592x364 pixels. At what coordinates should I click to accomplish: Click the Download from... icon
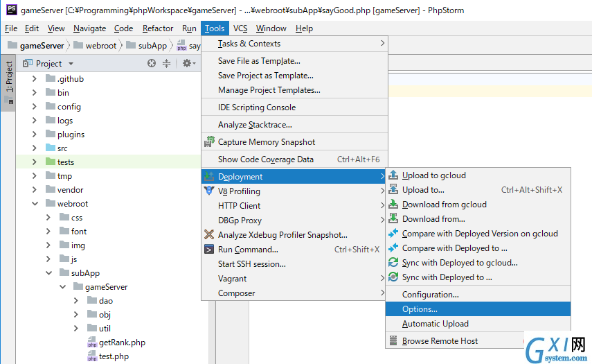393,218
